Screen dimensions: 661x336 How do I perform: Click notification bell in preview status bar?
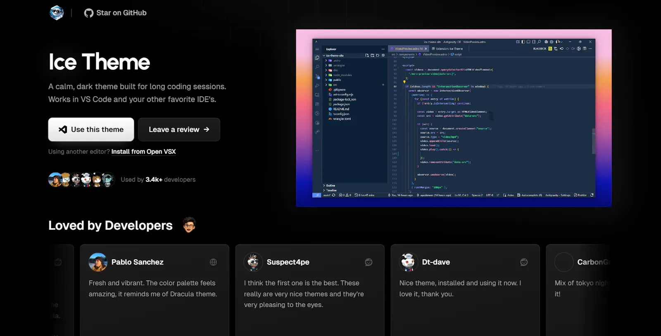[592, 195]
